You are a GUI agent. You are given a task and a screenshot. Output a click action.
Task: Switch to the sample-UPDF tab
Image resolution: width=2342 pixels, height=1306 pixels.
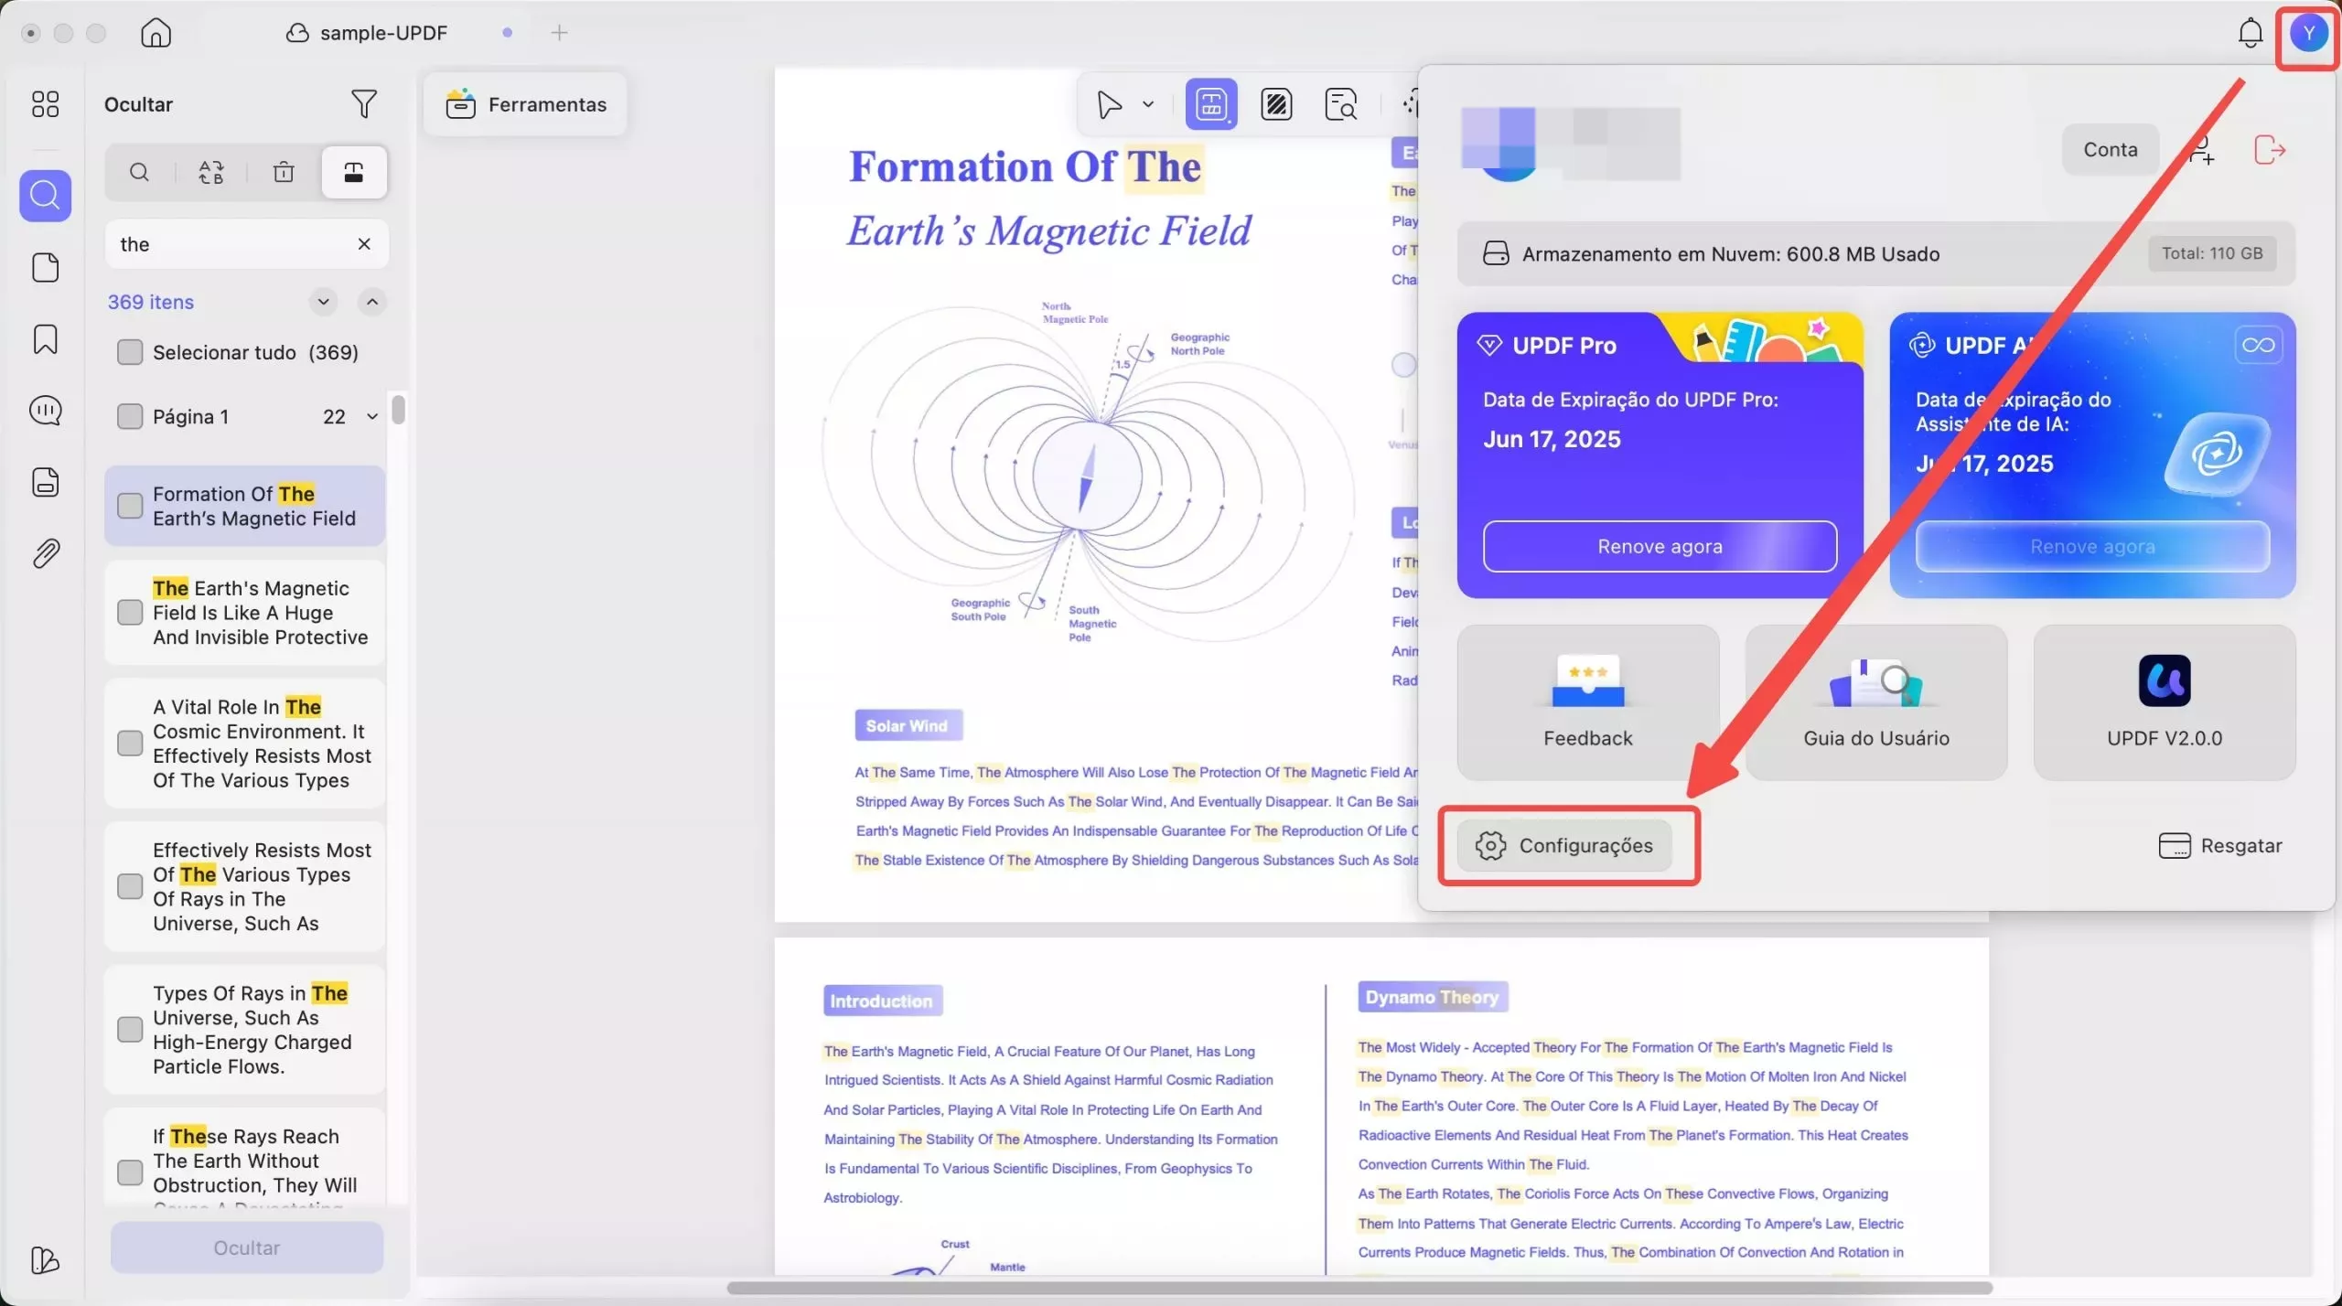click(x=369, y=33)
